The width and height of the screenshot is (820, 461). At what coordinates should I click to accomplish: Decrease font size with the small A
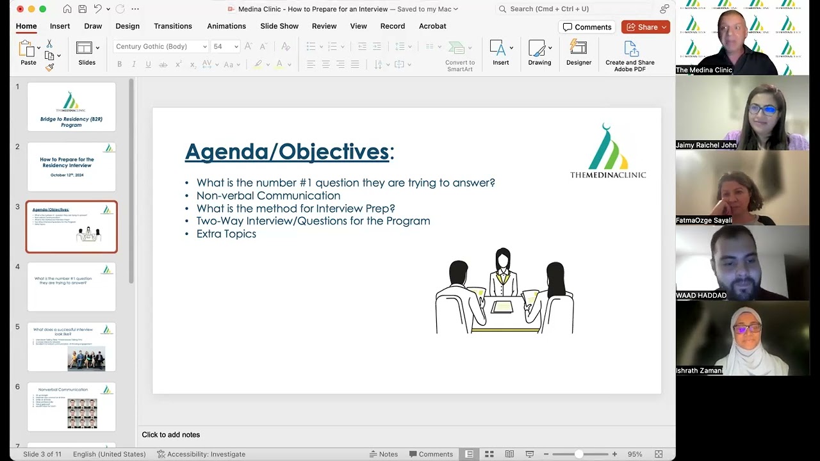263,47
